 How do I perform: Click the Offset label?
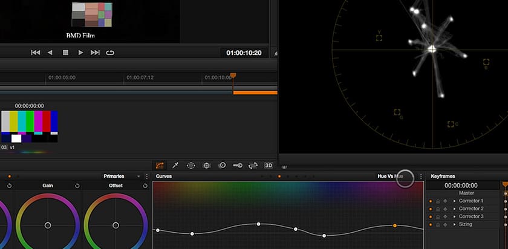[116, 186]
